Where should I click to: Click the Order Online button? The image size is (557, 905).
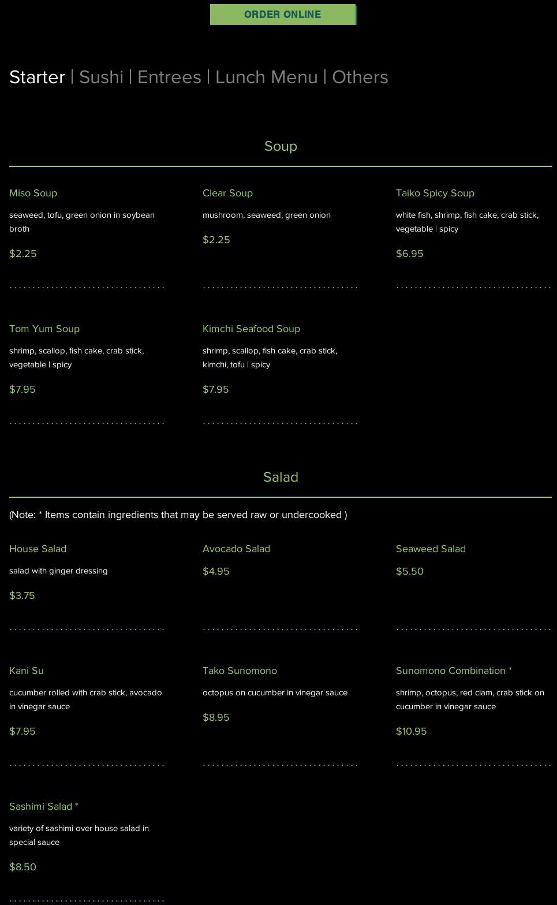283,14
